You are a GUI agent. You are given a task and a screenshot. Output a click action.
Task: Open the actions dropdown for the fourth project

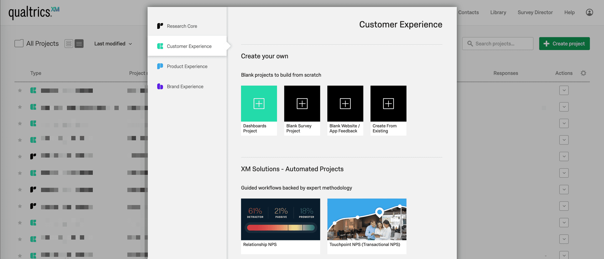pos(564,140)
